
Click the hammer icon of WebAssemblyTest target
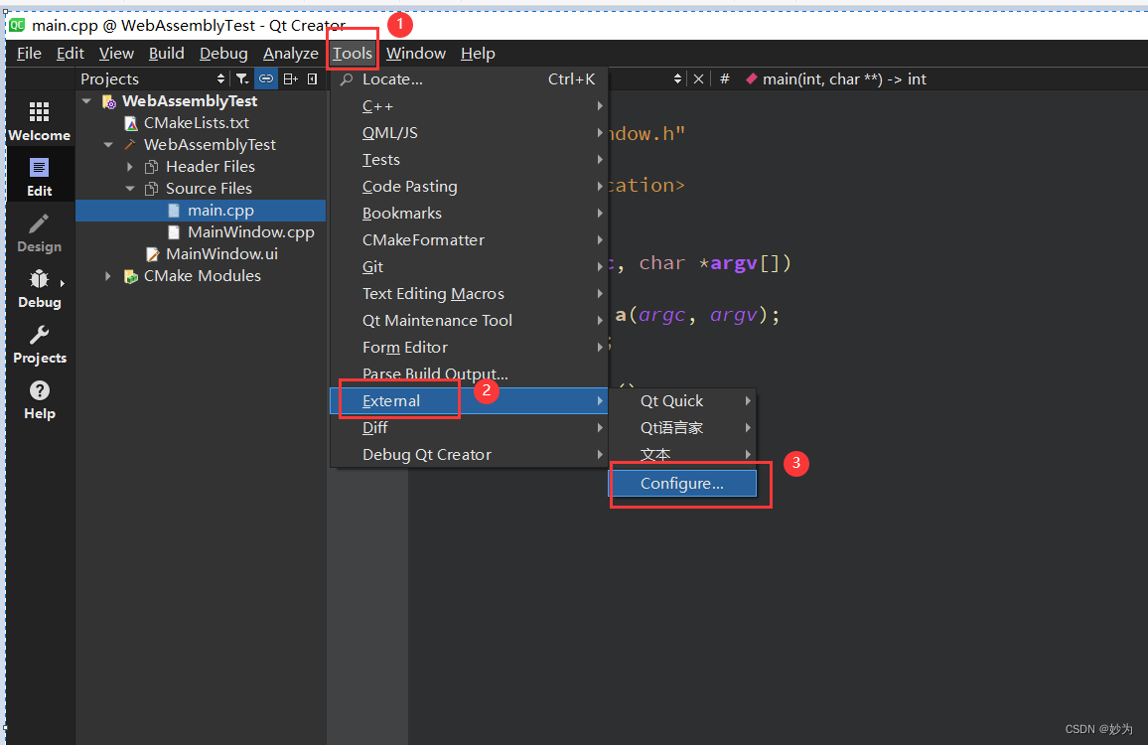[x=130, y=144]
